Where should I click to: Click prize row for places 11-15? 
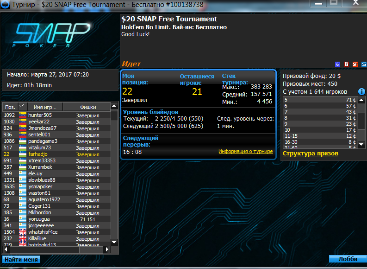(x=320, y=136)
